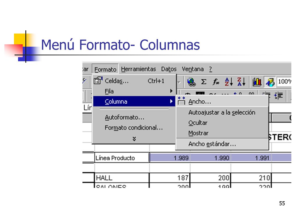Click Ocultar to hide columns
The width and height of the screenshot is (303, 210).
222,123
